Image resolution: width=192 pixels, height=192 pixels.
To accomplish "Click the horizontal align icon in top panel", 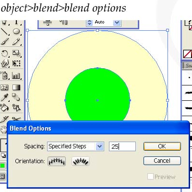I will pos(48,23).
